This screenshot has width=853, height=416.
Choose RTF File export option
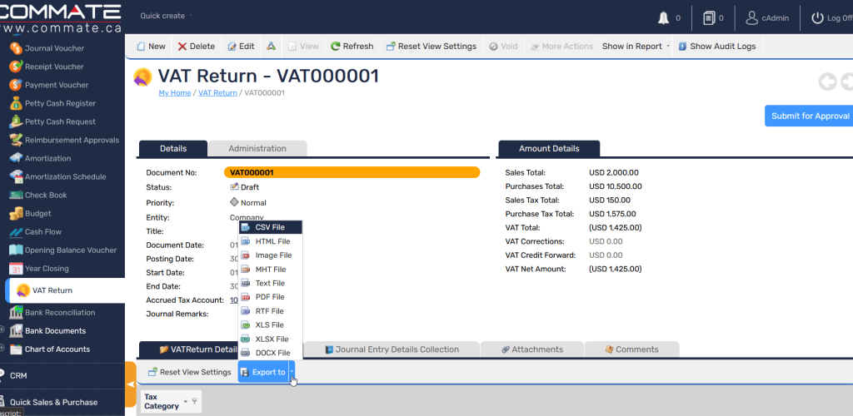pyautogui.click(x=271, y=311)
